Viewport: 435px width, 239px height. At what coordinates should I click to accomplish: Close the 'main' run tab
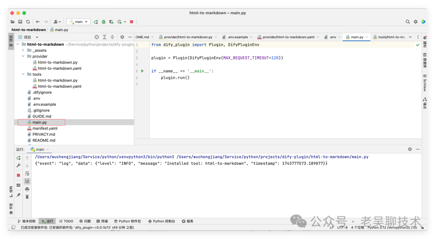click(x=48, y=149)
